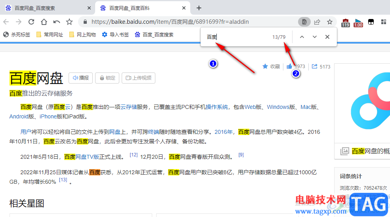Jump to previous search match
The image size is (390, 217).
(x=302, y=37)
